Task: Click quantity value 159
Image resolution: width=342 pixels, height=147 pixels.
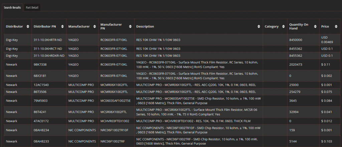Action: point(292,130)
